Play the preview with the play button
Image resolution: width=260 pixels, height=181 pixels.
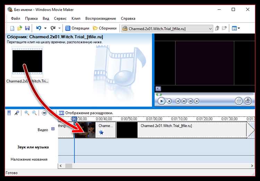pos(162,101)
